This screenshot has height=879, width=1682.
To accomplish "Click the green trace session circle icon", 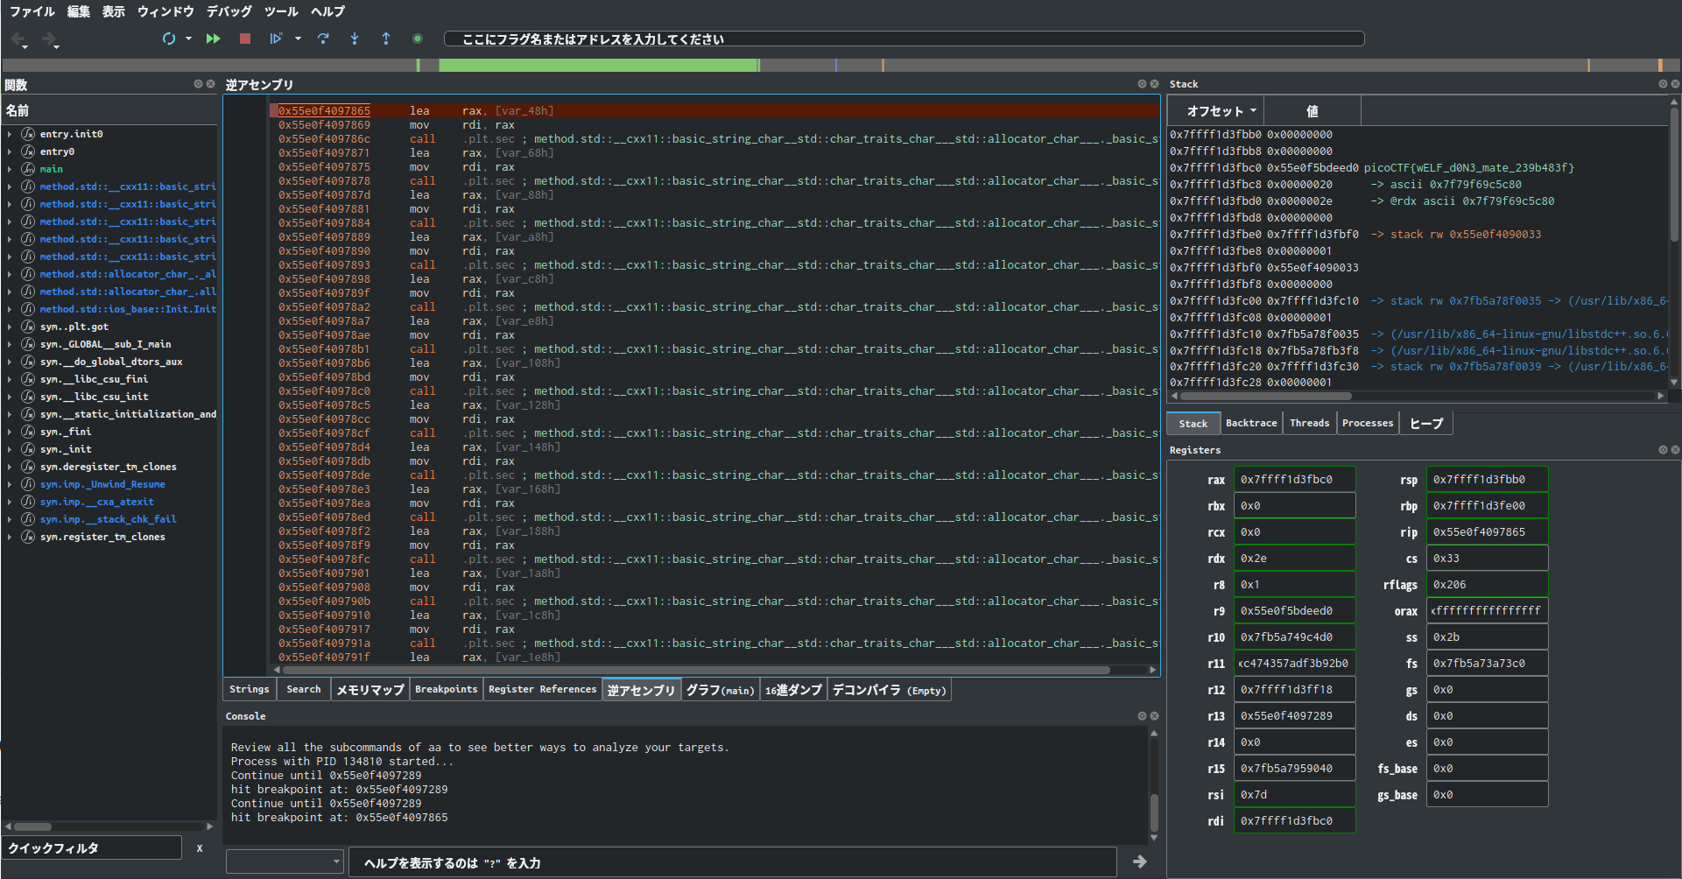I will tap(418, 39).
